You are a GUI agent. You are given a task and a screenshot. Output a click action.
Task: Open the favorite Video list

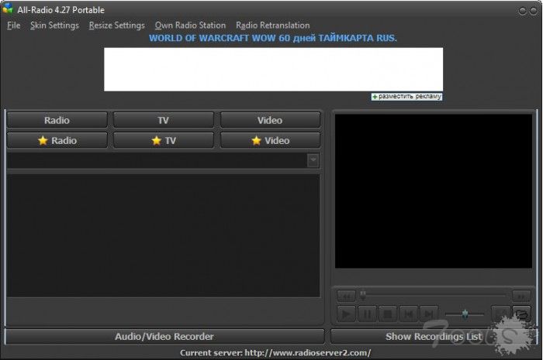[x=270, y=140]
